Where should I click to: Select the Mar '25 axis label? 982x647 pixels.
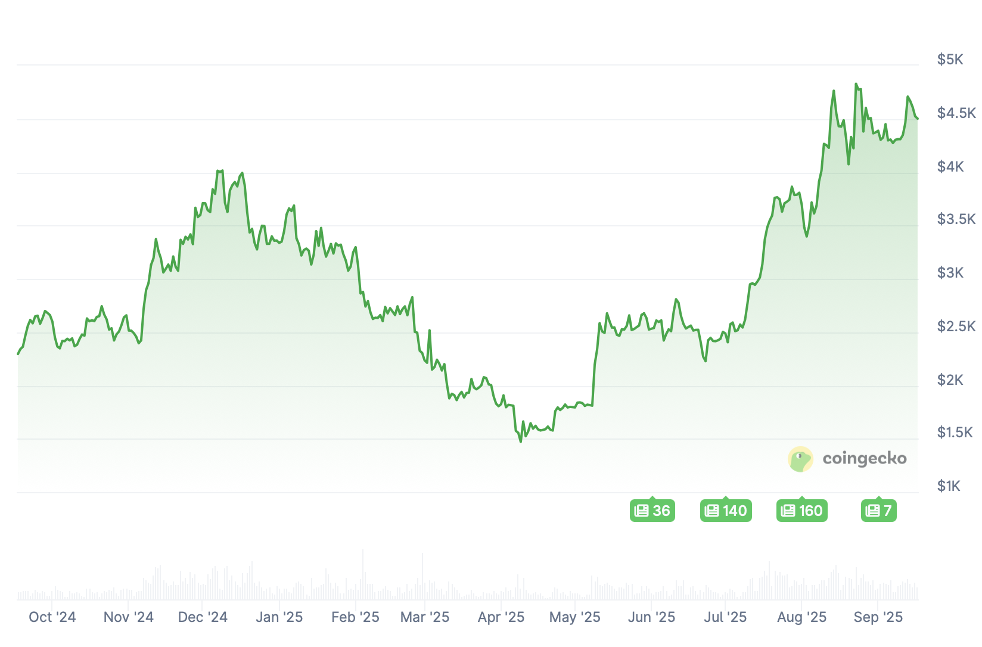coord(425,617)
